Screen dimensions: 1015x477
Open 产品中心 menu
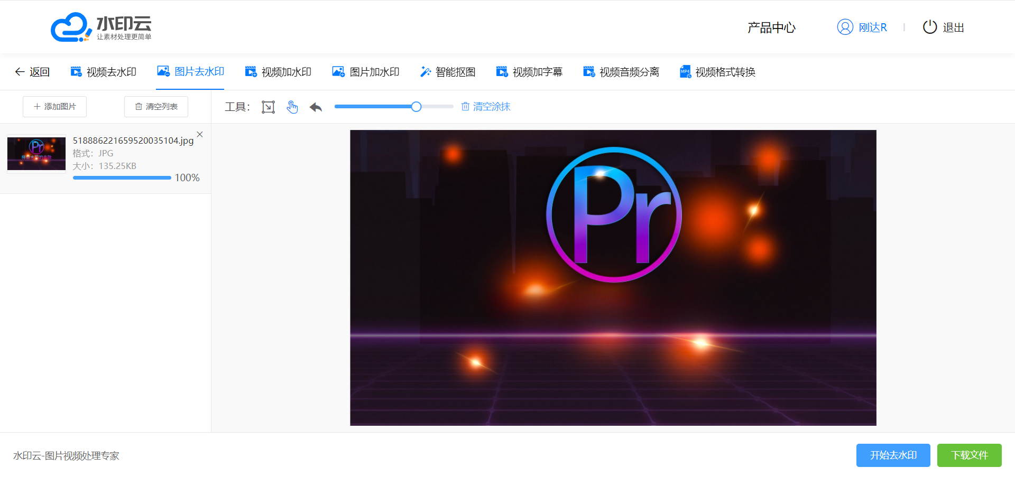click(771, 27)
